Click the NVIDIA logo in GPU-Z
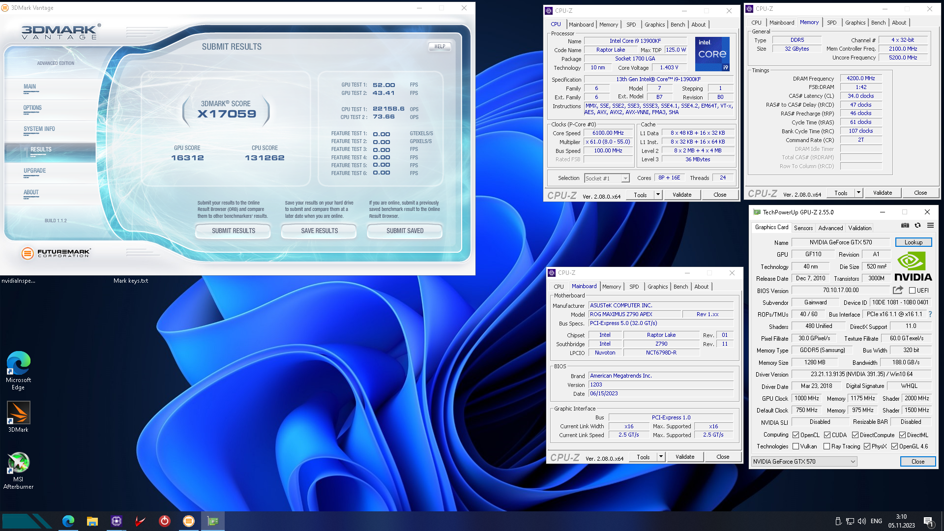 point(913,266)
